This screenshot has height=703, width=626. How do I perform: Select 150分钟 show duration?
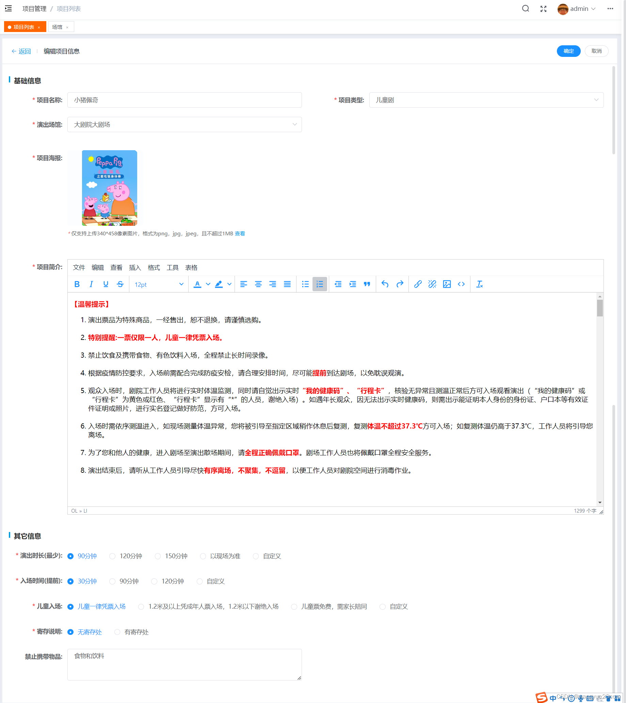tap(171, 556)
